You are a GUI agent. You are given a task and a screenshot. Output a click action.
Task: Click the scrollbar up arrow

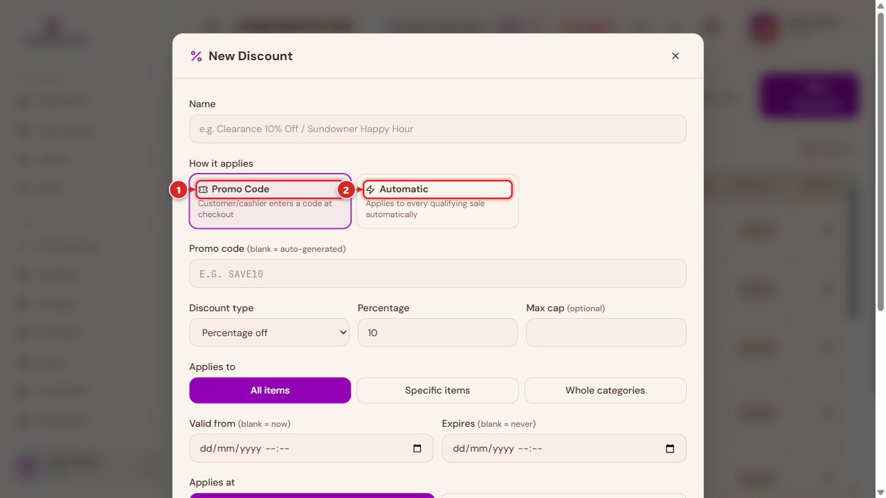click(880, 5)
